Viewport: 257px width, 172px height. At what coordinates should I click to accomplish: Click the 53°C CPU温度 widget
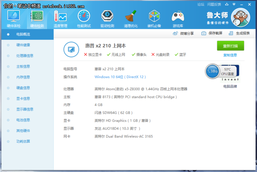tap(227, 72)
